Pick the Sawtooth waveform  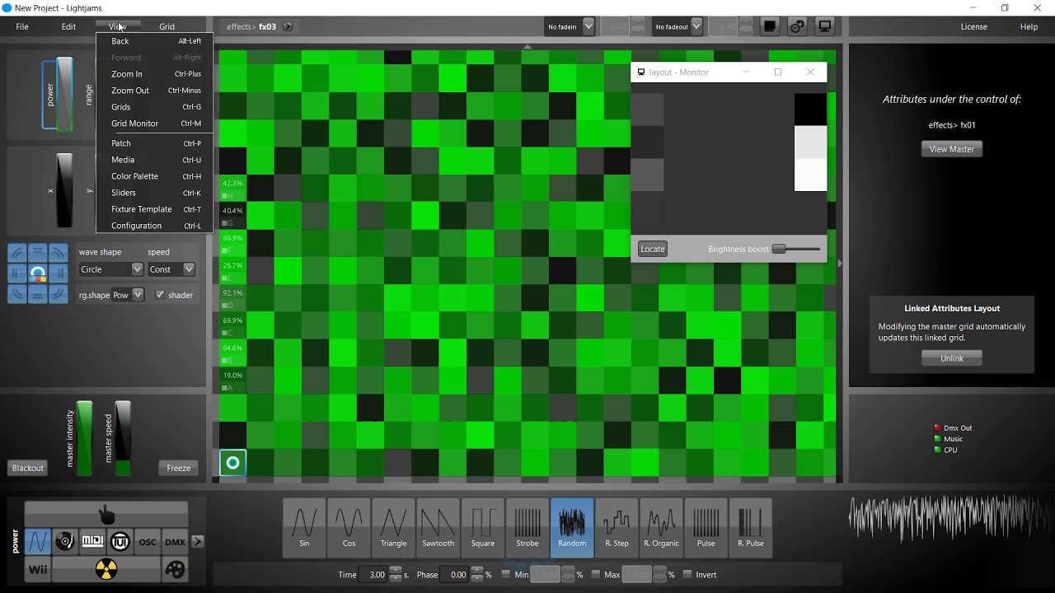438,528
